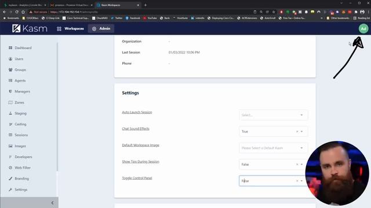371x208 pixels.
Task: Click the Toggle Control Panel label link
Action: tap(137, 178)
